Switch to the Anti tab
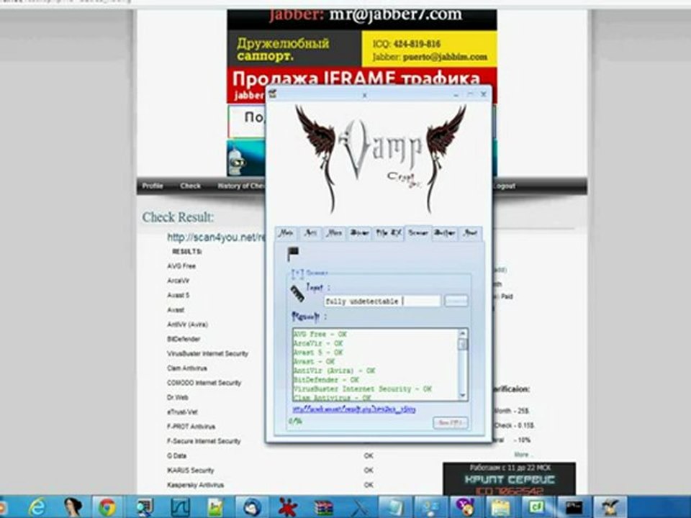This screenshot has width=691, height=518. (x=311, y=232)
